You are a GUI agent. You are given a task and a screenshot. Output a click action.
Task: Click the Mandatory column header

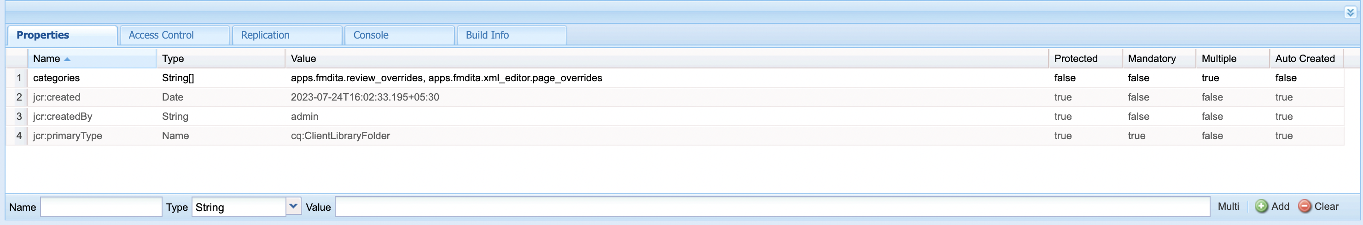click(x=1151, y=59)
